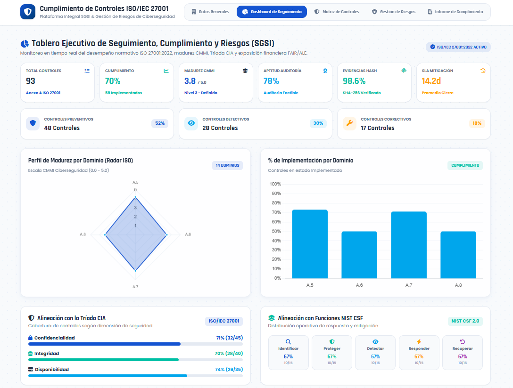Click the 14.2d SLA value
The width and height of the screenshot is (513, 388).
pos(431,81)
